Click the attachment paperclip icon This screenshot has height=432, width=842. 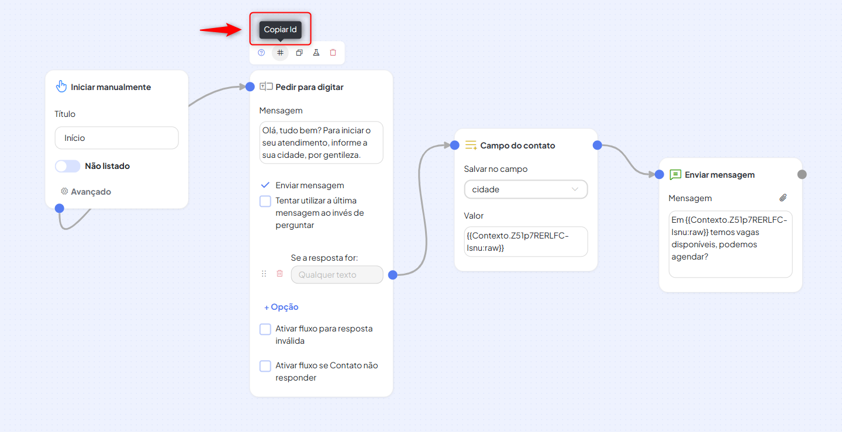[x=784, y=198]
